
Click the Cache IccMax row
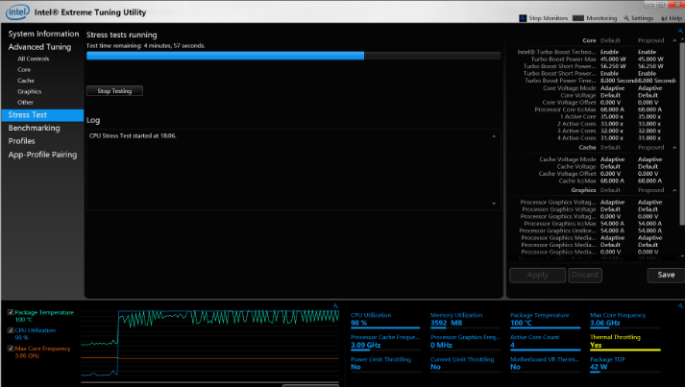(x=594, y=181)
